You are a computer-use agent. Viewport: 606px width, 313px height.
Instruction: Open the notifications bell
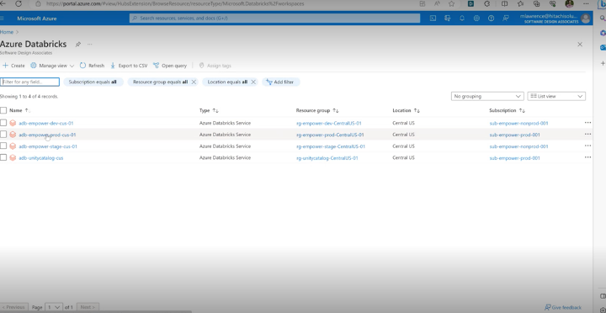(x=462, y=19)
